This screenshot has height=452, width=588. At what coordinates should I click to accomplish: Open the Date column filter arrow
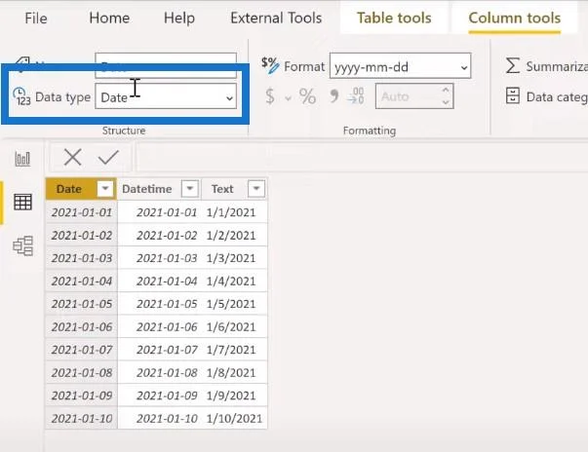(x=105, y=188)
